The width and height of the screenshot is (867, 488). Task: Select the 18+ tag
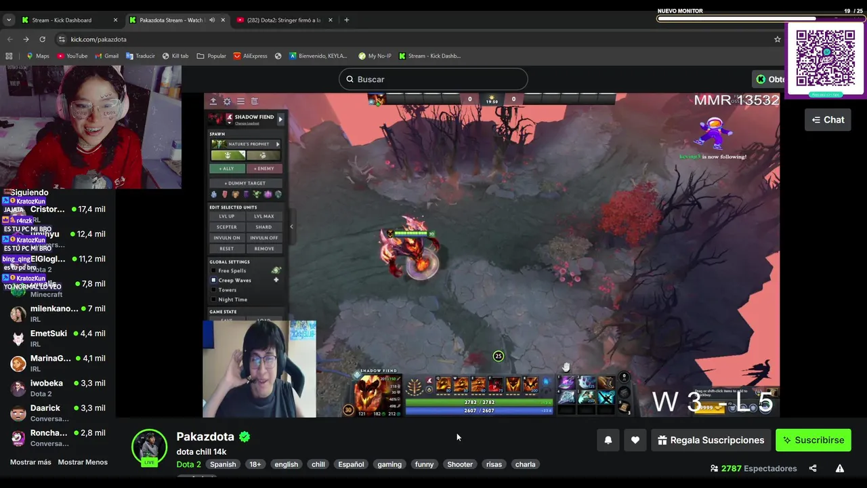pos(255,464)
